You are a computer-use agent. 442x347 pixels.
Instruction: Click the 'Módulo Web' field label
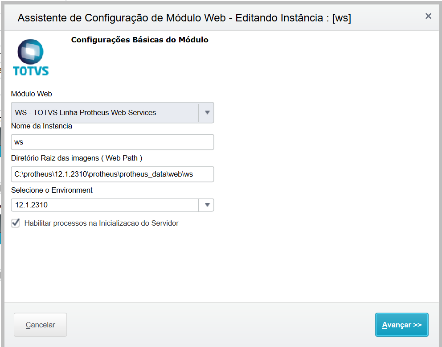pyautogui.click(x=31, y=94)
